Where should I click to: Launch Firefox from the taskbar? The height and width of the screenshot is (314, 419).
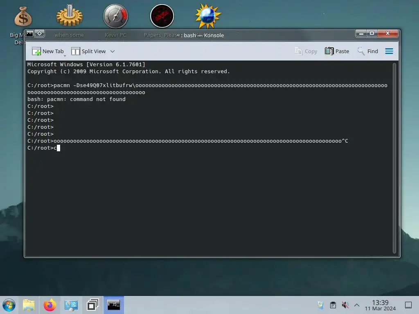point(50,305)
